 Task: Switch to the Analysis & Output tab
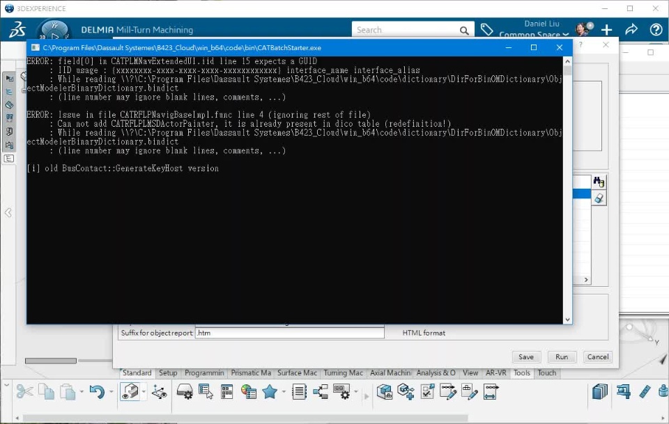point(436,373)
